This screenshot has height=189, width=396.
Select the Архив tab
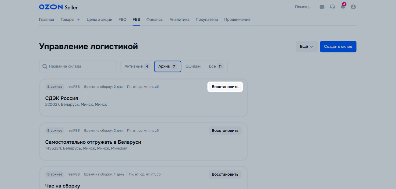coord(168,66)
